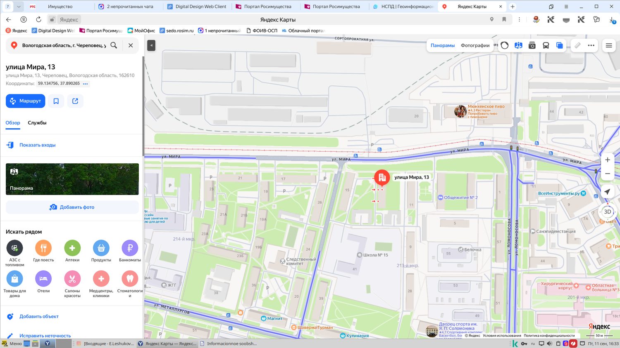Open the map layers selector icon
This screenshot has height=348, width=620.
(x=559, y=45)
